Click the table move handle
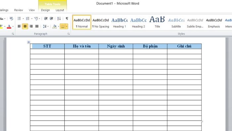 pyautogui.click(x=29, y=42)
